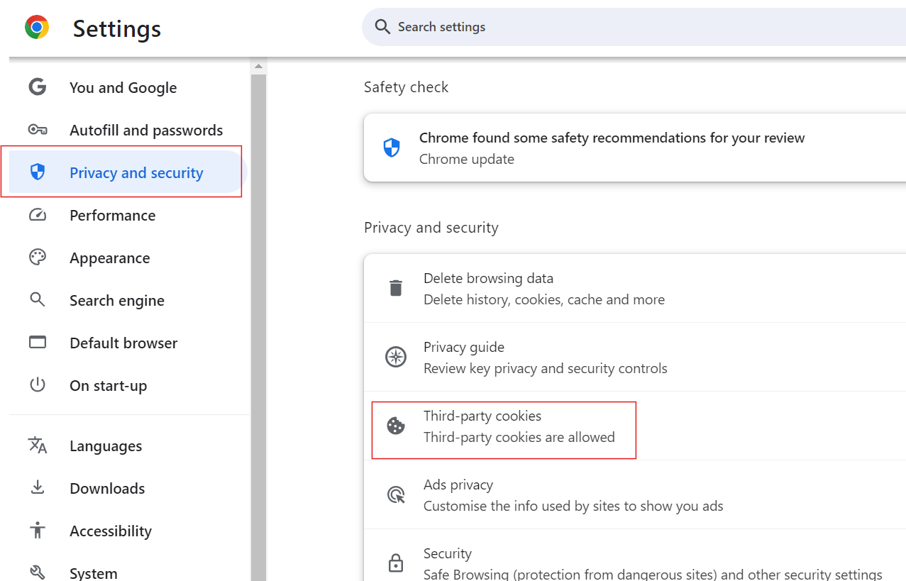Click the Google G icon in sidebar
The width and height of the screenshot is (906, 581).
click(x=37, y=87)
